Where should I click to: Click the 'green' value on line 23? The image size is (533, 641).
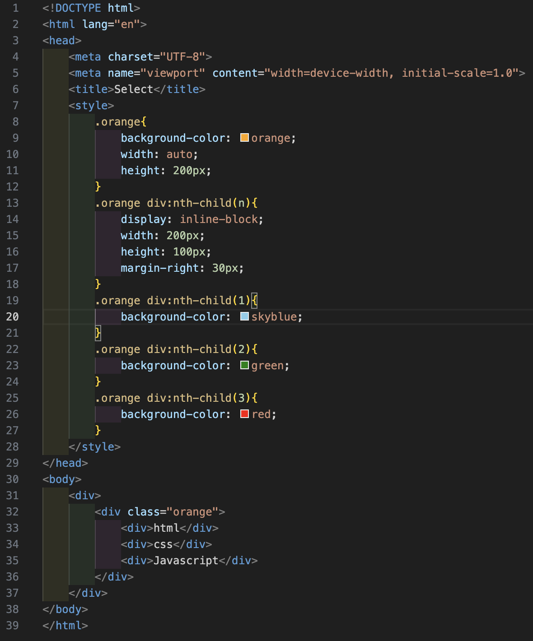coord(267,366)
